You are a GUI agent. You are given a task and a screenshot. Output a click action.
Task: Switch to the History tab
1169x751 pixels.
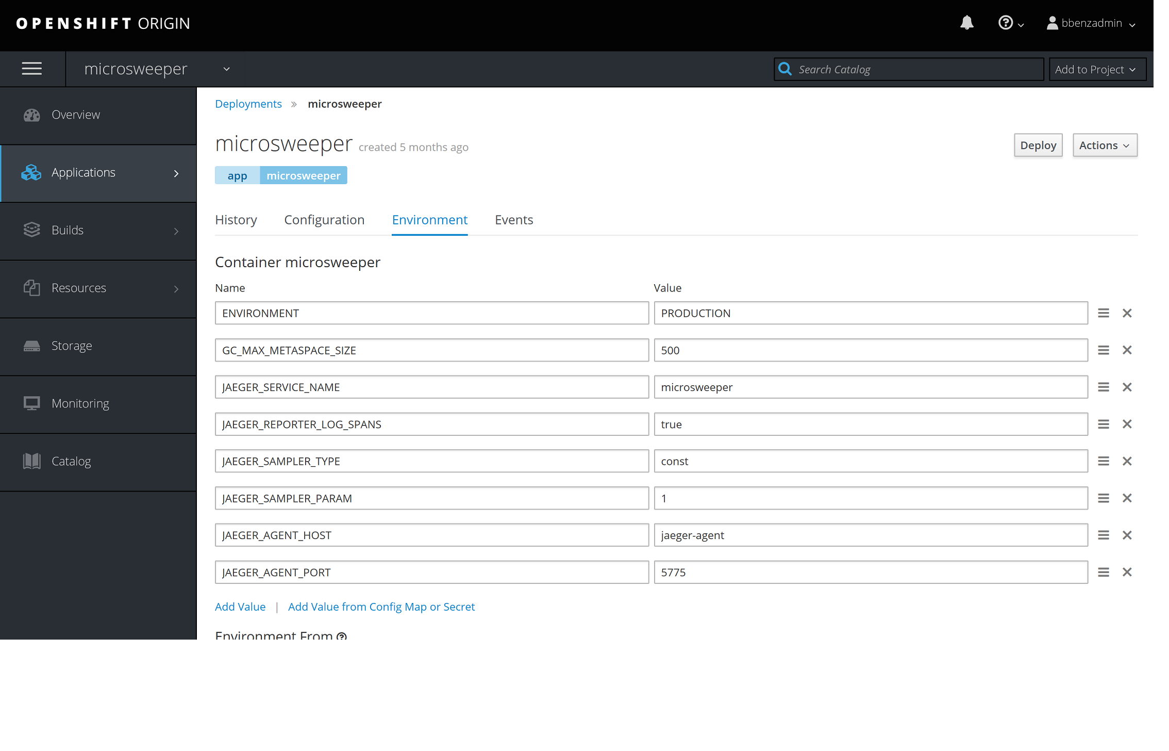236,220
